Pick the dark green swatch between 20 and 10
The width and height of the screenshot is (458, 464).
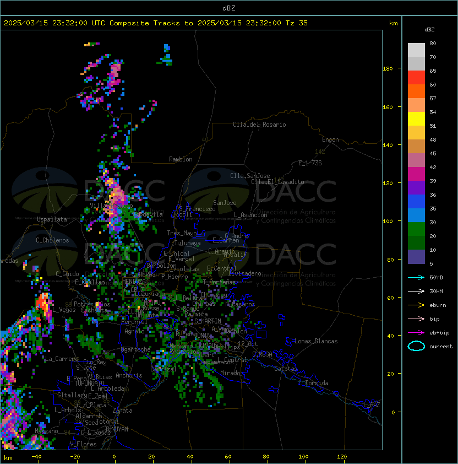click(x=416, y=242)
